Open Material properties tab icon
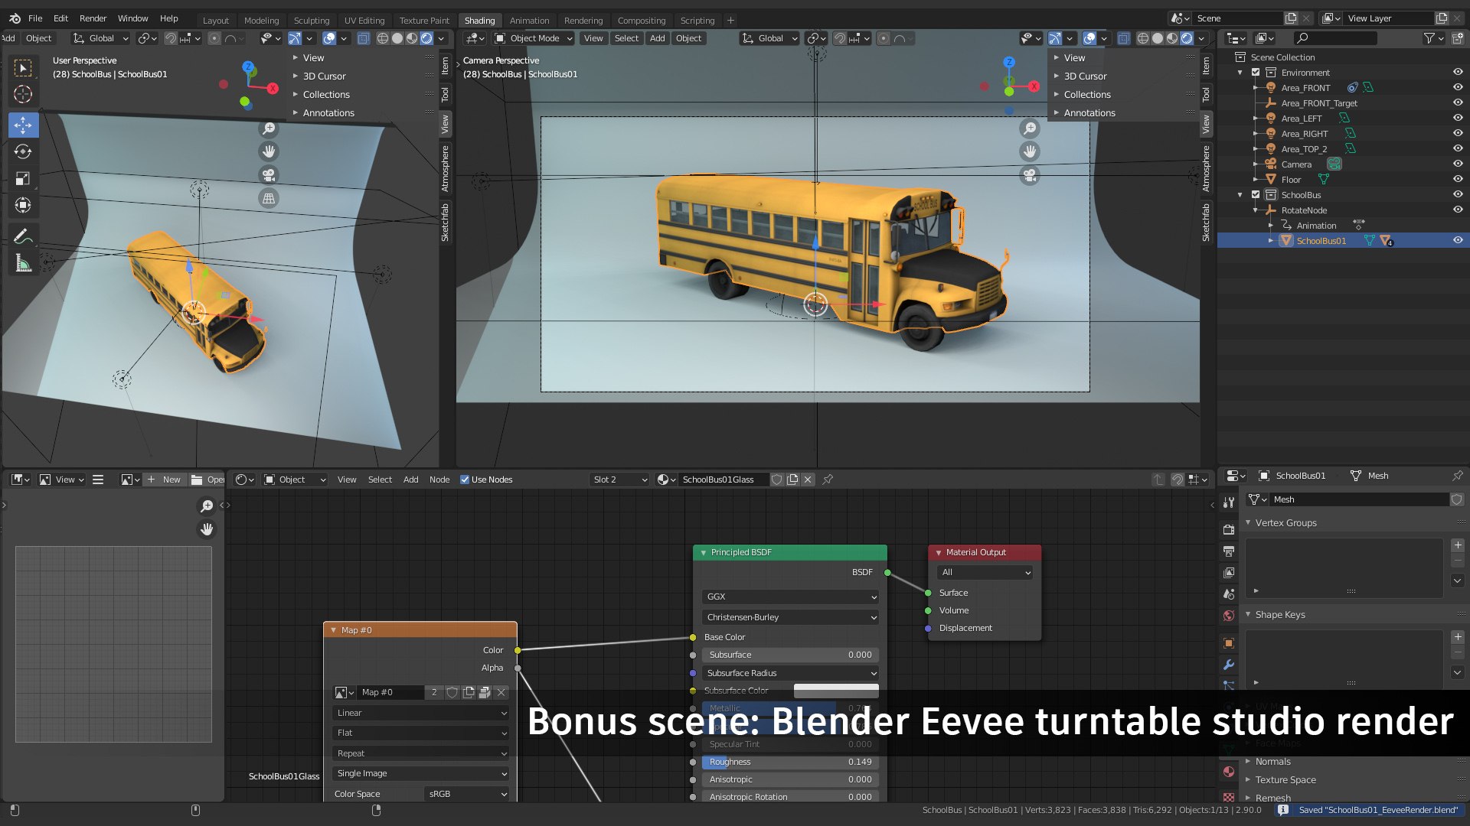Screen dimensions: 1470x826 coord(1229,772)
